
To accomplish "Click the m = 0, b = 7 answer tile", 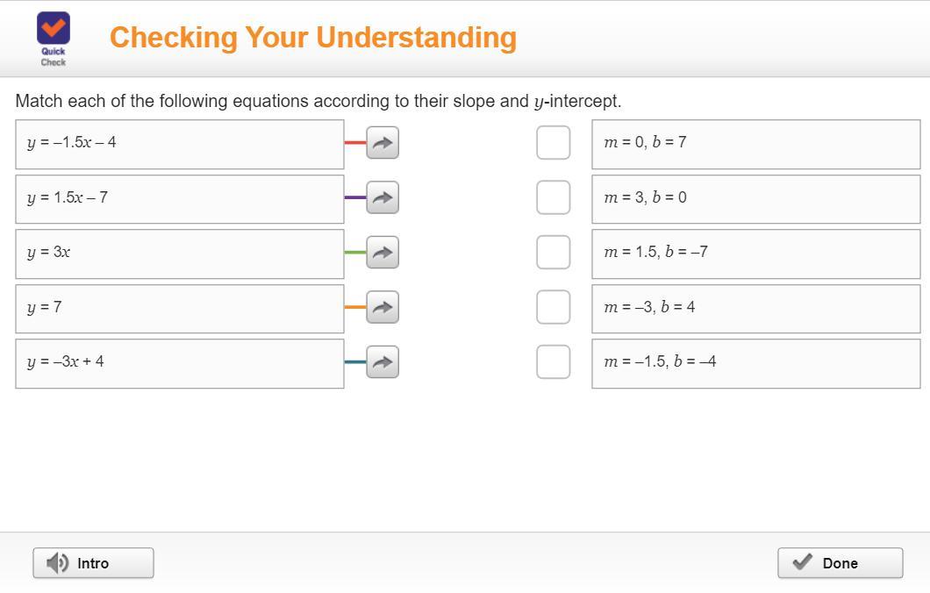I will [x=755, y=144].
